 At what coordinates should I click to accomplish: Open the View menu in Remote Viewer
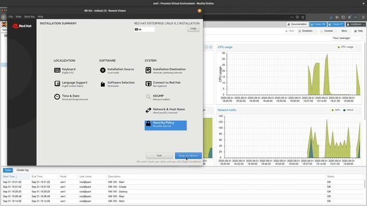[18, 17]
